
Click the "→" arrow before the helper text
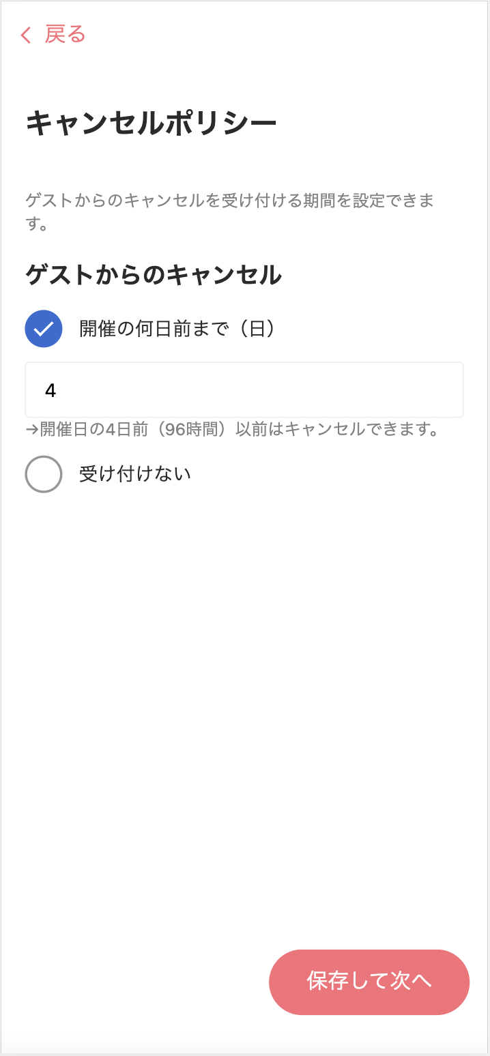pos(32,430)
